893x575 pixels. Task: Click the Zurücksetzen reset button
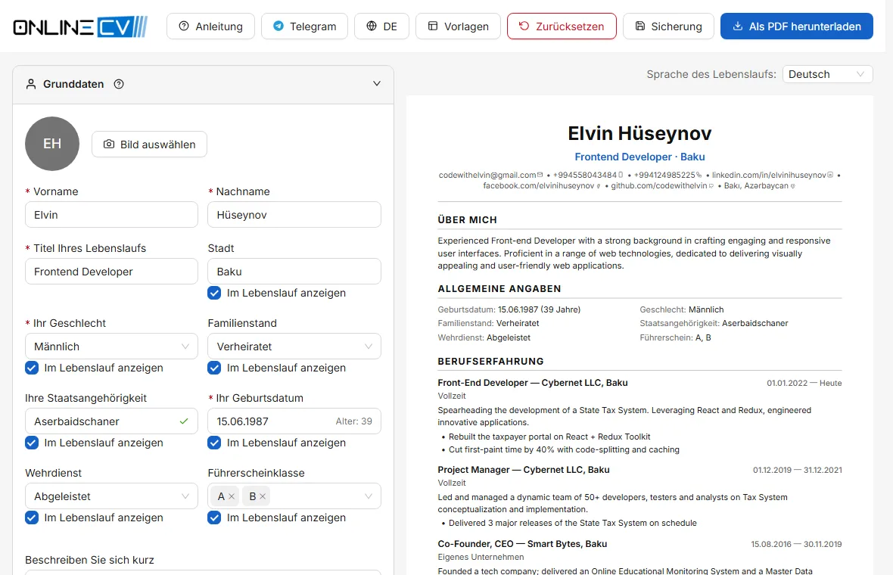pos(562,26)
